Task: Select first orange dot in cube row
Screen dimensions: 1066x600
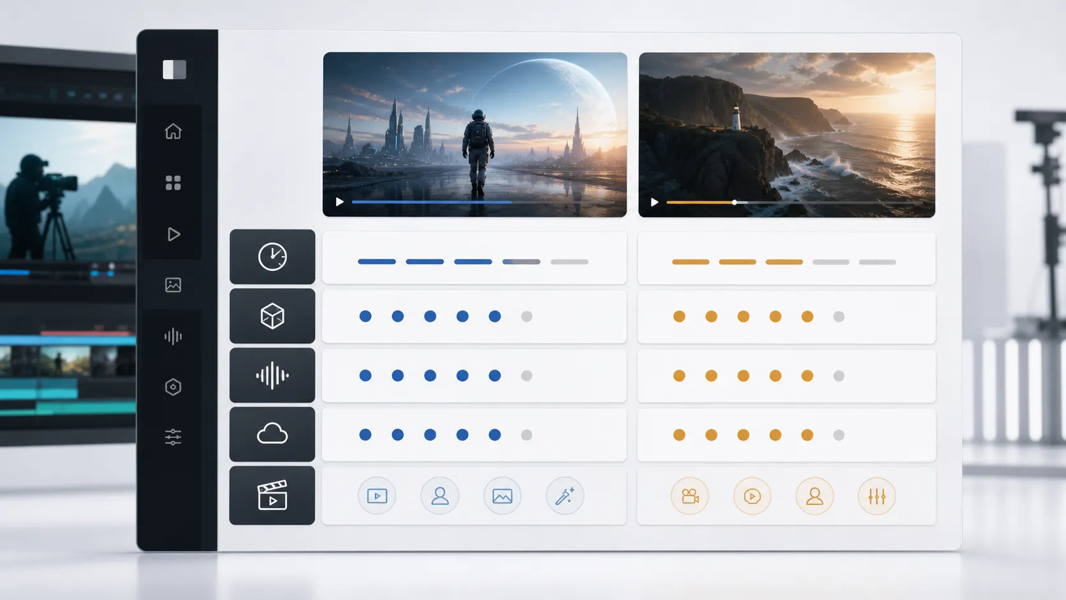Action: click(x=680, y=316)
